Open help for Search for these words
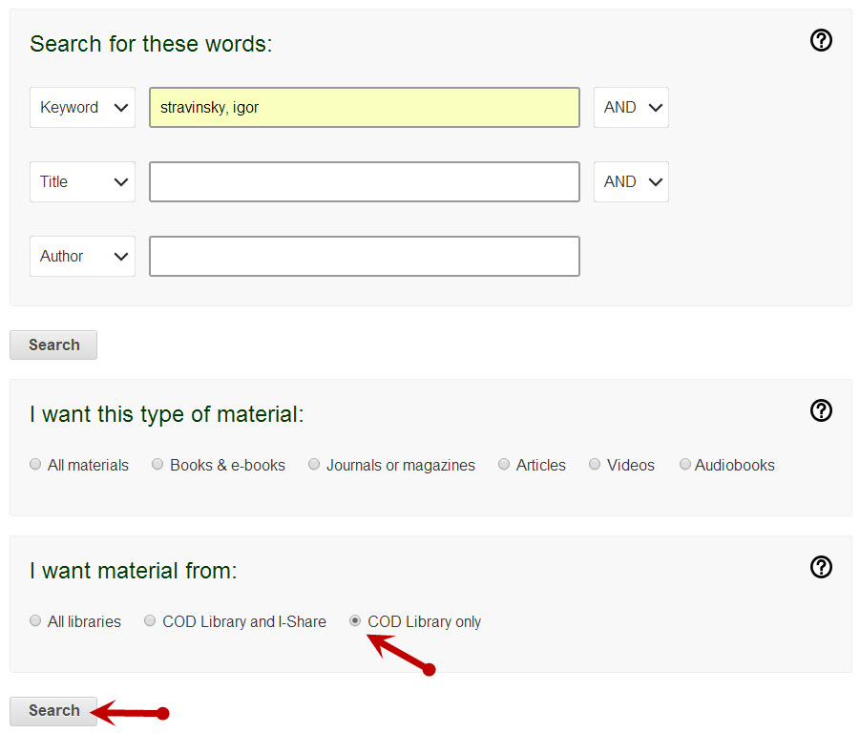 [821, 40]
